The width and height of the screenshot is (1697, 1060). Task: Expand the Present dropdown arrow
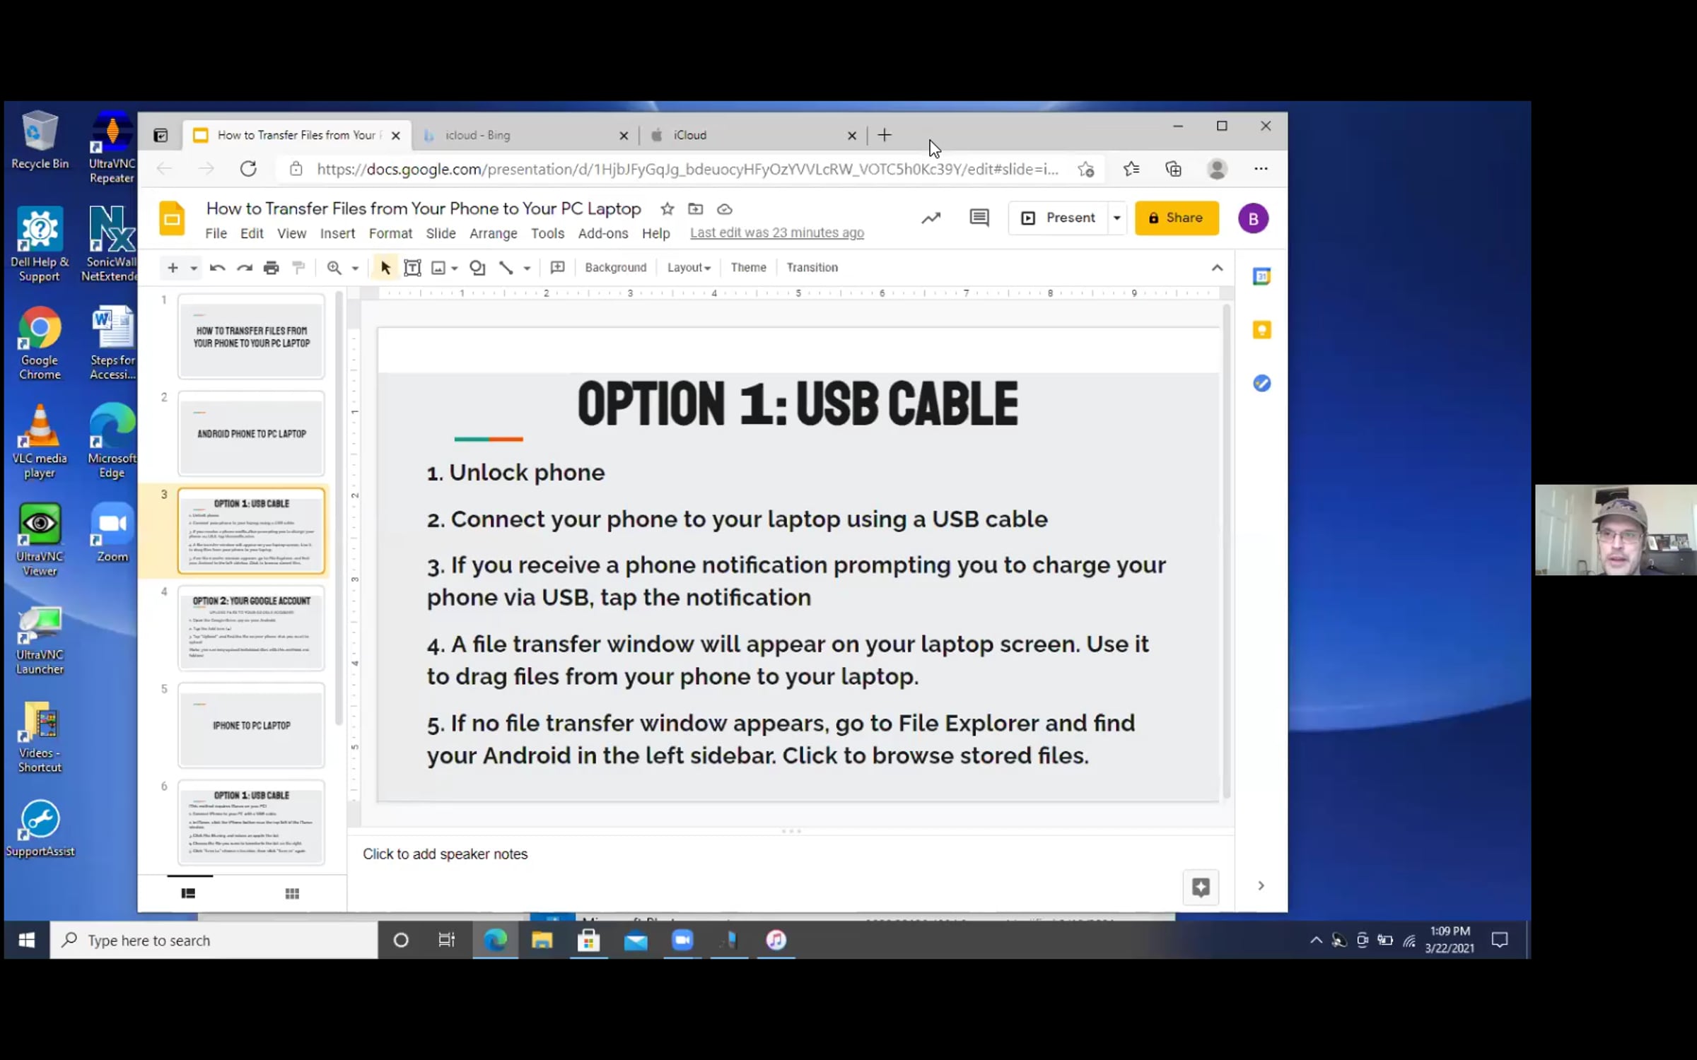(x=1116, y=218)
